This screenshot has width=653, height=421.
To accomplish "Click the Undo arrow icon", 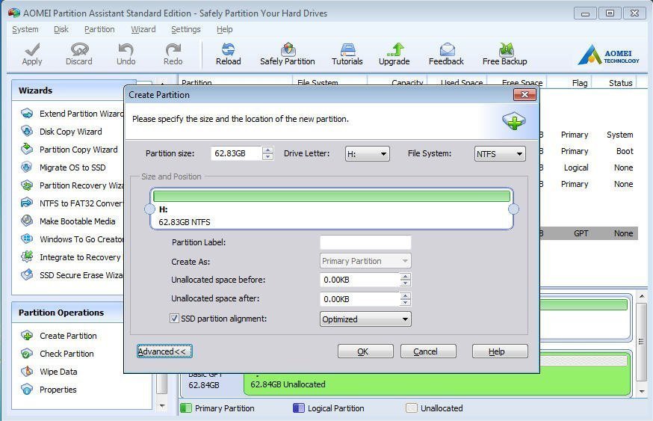I will (x=126, y=49).
